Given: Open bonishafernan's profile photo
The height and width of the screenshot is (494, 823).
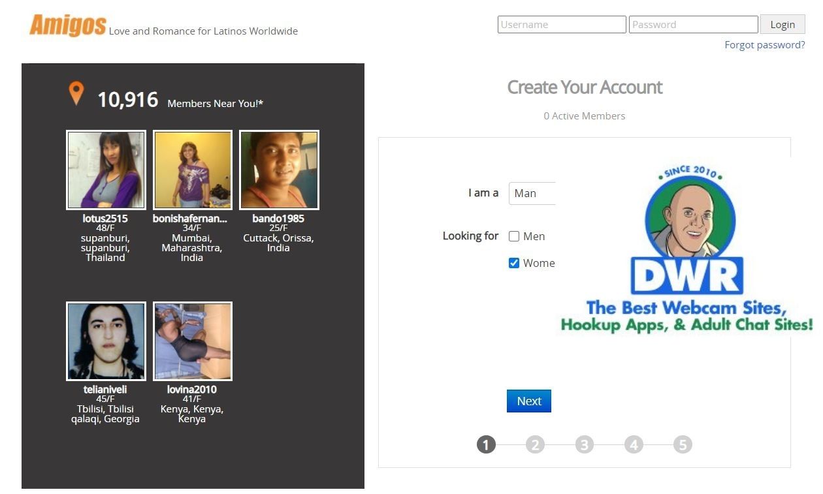Looking at the screenshot, I should tap(192, 170).
